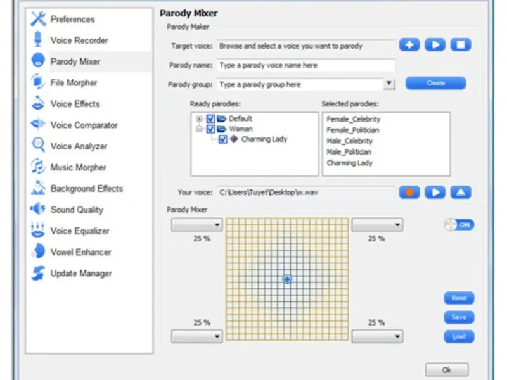Click the center handle in the mixer grid
This screenshot has width=507, height=380.
(x=287, y=279)
